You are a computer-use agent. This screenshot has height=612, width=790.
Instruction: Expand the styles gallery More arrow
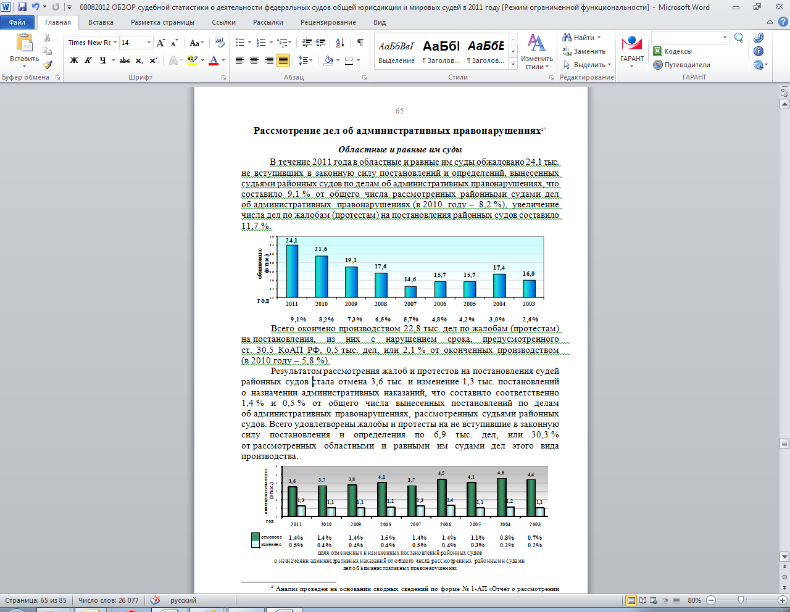(512, 64)
